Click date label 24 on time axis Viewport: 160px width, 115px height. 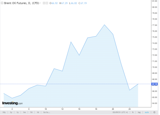130,109
